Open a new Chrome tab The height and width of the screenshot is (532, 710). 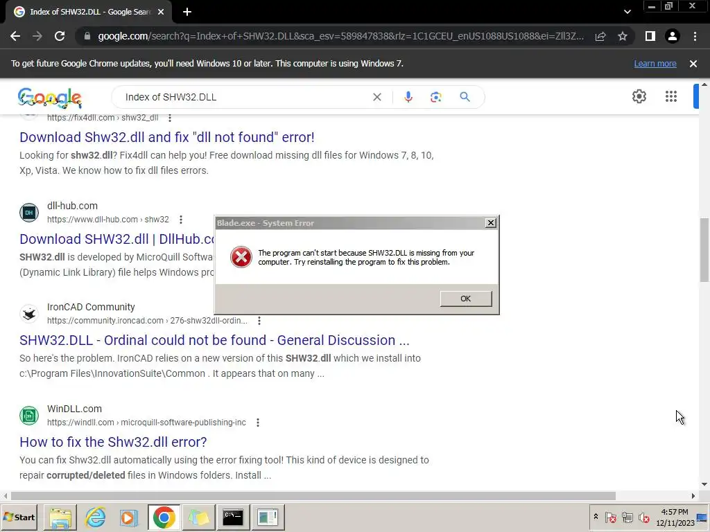187,12
